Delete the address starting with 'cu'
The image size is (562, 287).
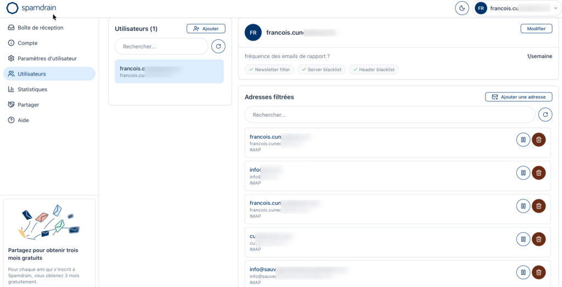539,239
